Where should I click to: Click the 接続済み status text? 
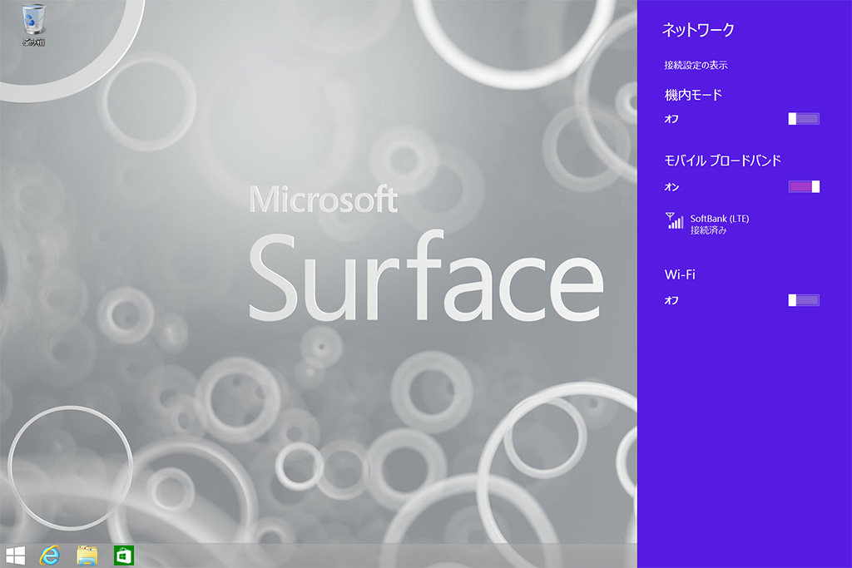(708, 230)
